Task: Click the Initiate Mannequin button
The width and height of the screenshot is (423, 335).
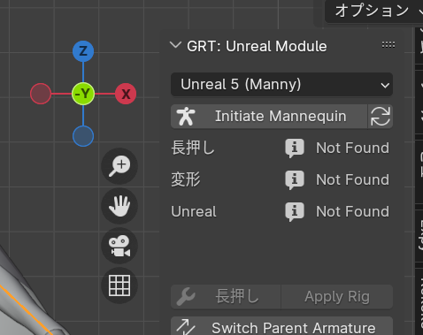Action: click(x=269, y=117)
